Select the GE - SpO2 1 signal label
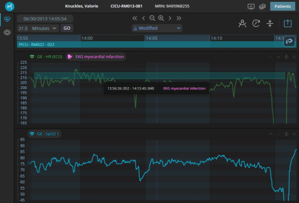The height and width of the screenshot is (203, 299). pos(45,134)
